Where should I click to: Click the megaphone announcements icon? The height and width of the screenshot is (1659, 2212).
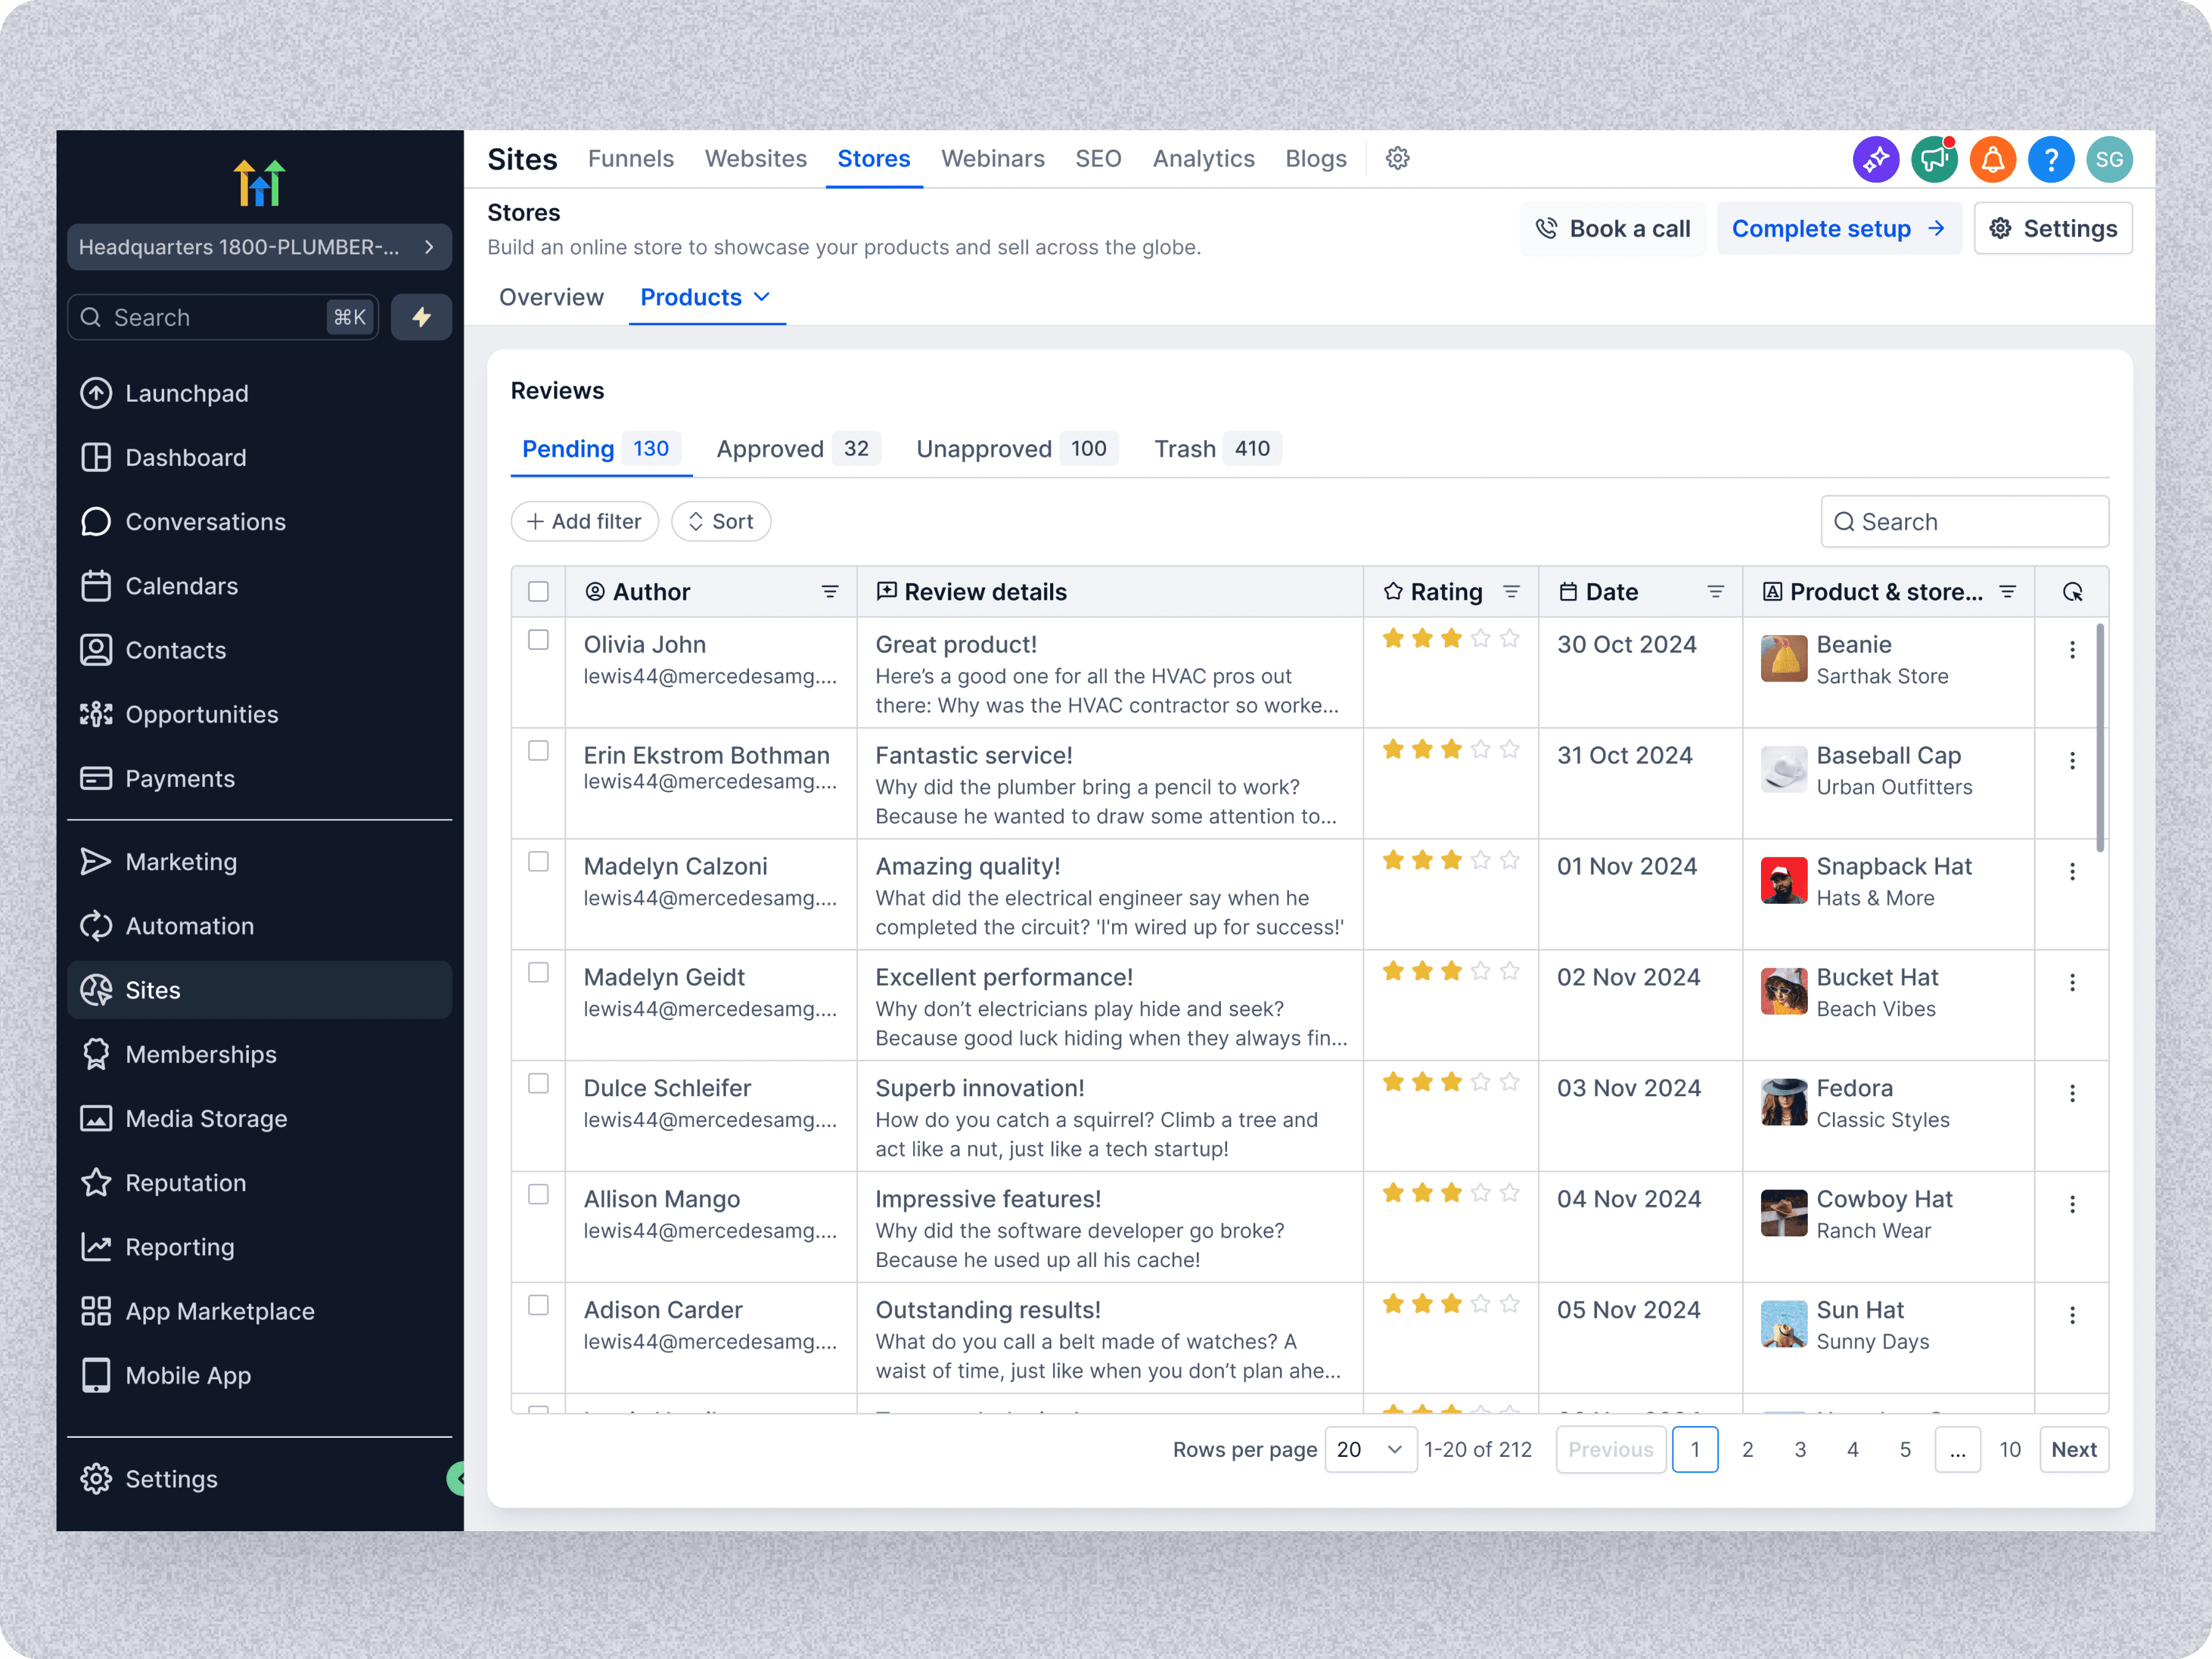[1934, 160]
